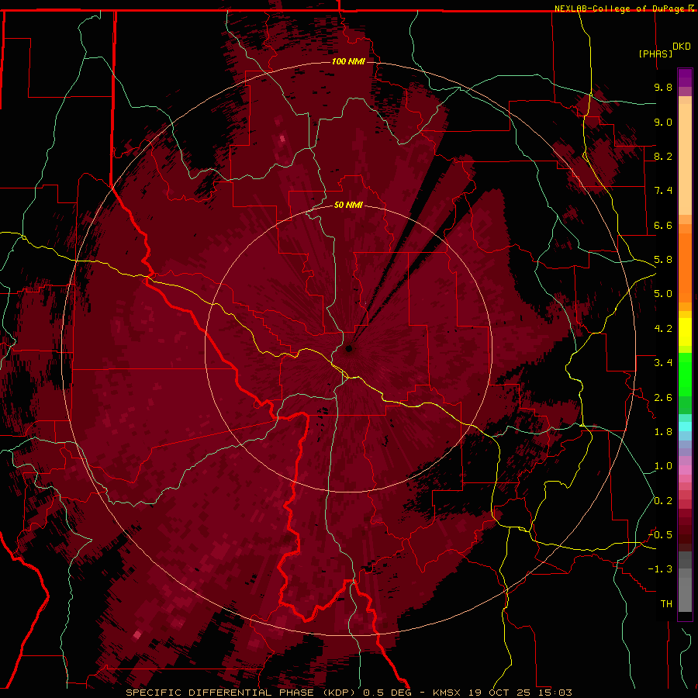
Task: Click the 2.6 value on color scale
Action: point(663,398)
